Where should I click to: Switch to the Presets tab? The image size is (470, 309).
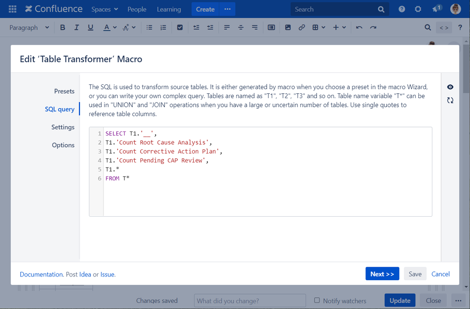64,91
